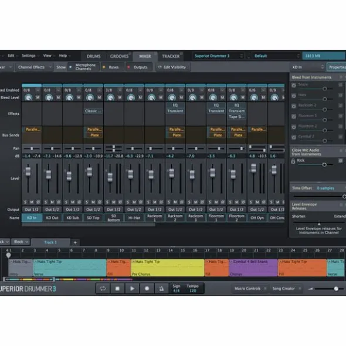Tick the Snare bleed checkbox
Image resolution: width=346 pixels, height=346 pixels.
(x=341, y=85)
